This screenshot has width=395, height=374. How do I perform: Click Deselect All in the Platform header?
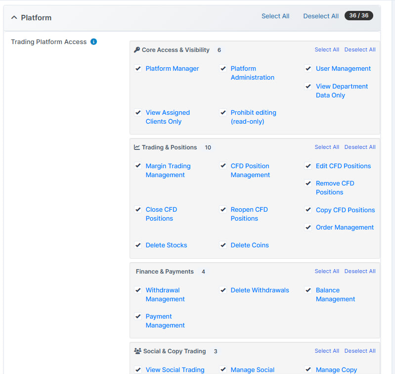[321, 16]
